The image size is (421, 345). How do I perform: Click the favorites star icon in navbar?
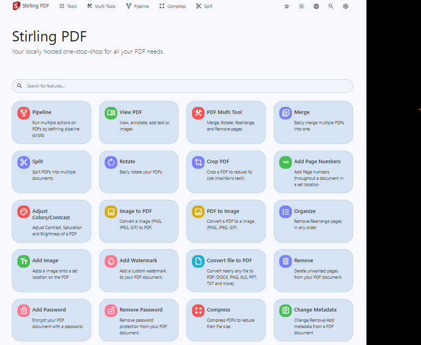point(287,6)
